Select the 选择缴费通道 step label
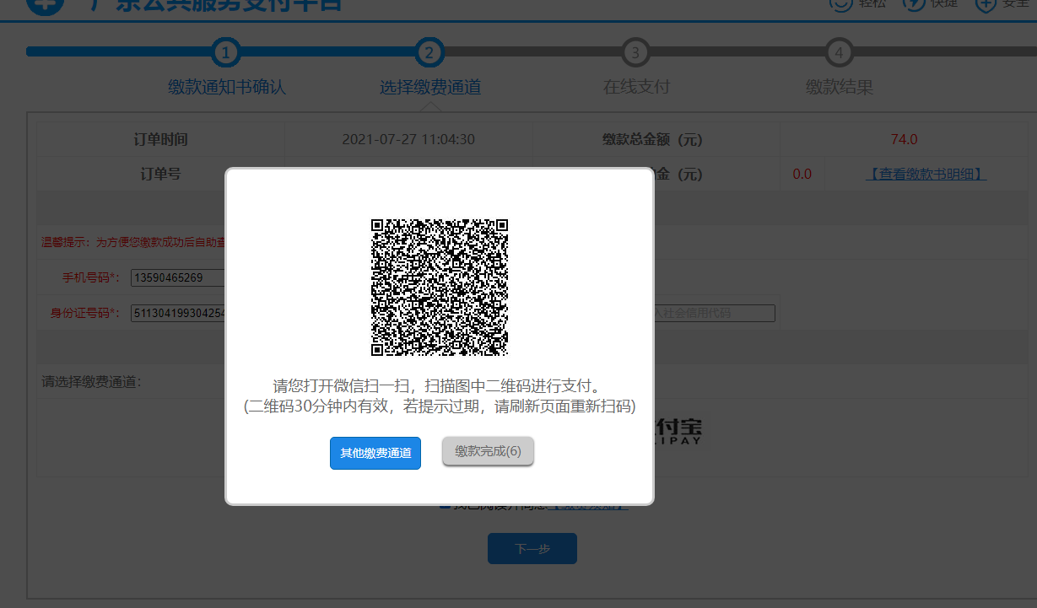This screenshot has height=608, width=1037. pyautogui.click(x=430, y=87)
